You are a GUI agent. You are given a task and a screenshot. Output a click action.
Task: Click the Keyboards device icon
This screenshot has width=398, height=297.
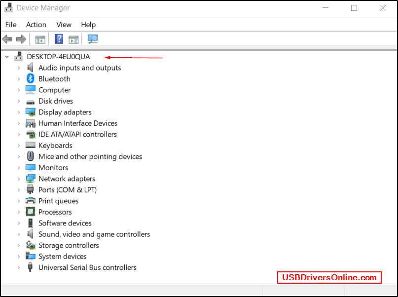(x=31, y=146)
